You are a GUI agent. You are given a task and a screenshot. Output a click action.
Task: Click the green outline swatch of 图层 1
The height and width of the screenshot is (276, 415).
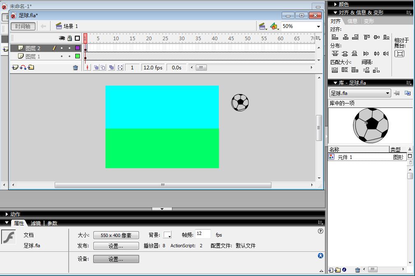click(x=78, y=56)
